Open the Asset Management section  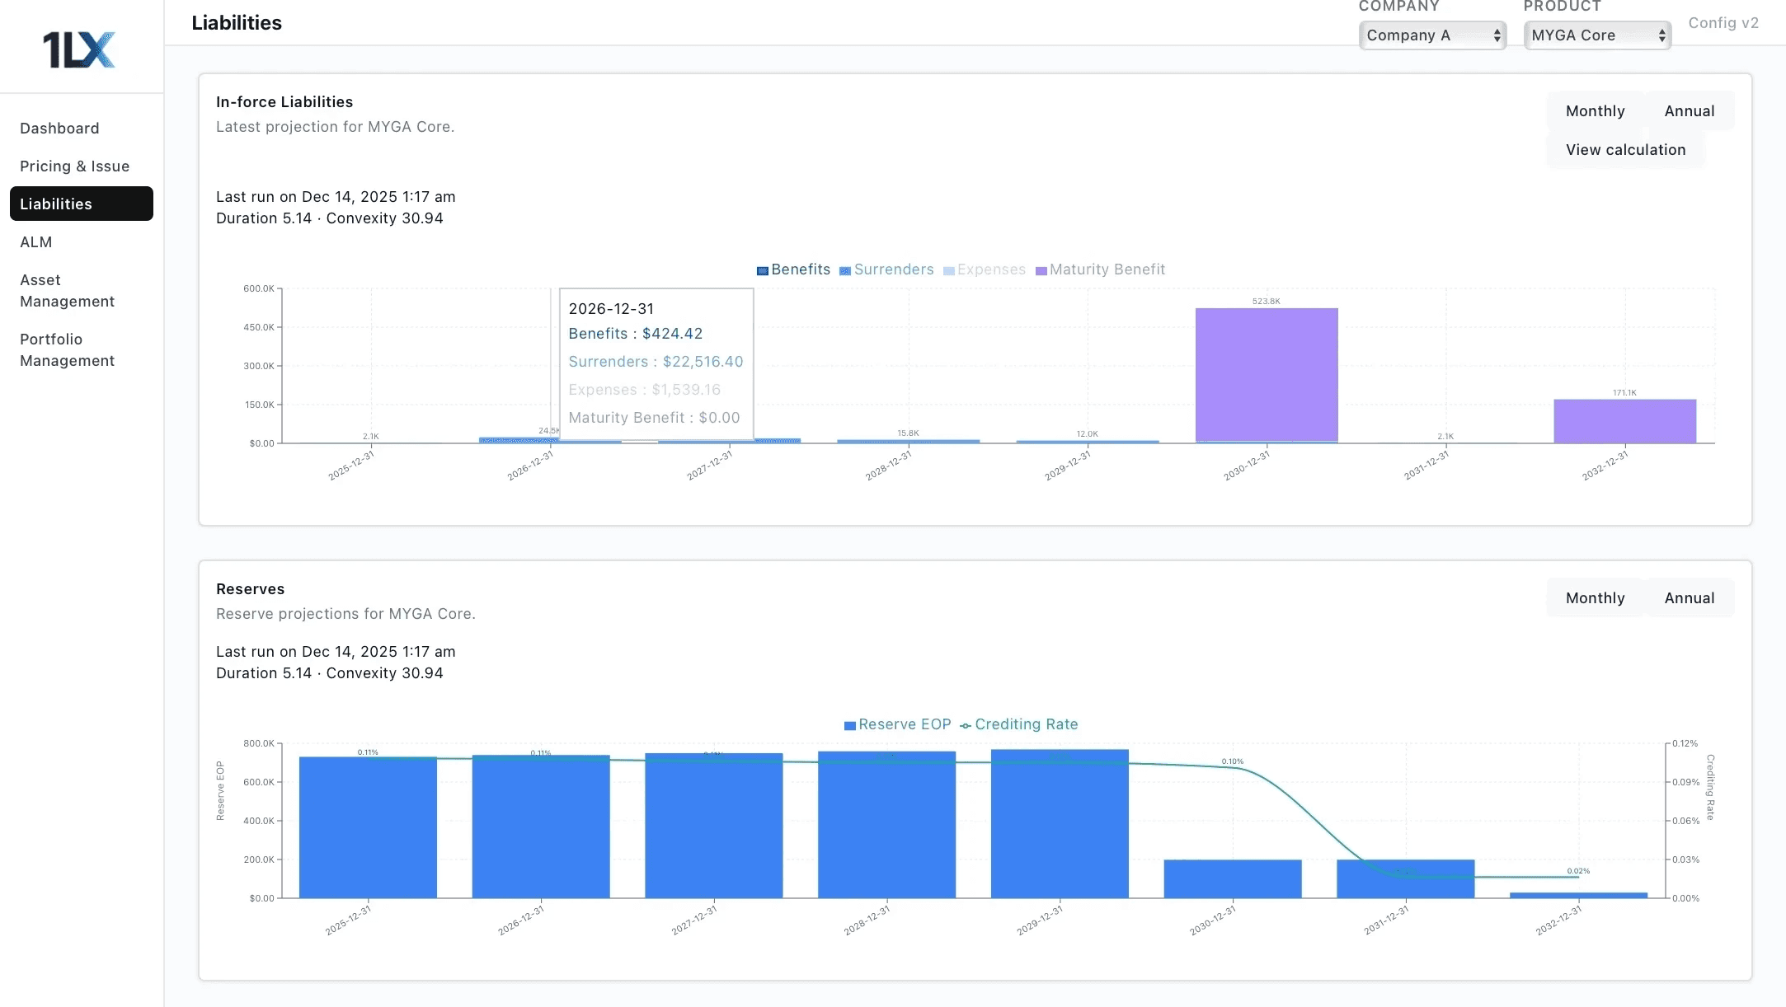coord(68,290)
